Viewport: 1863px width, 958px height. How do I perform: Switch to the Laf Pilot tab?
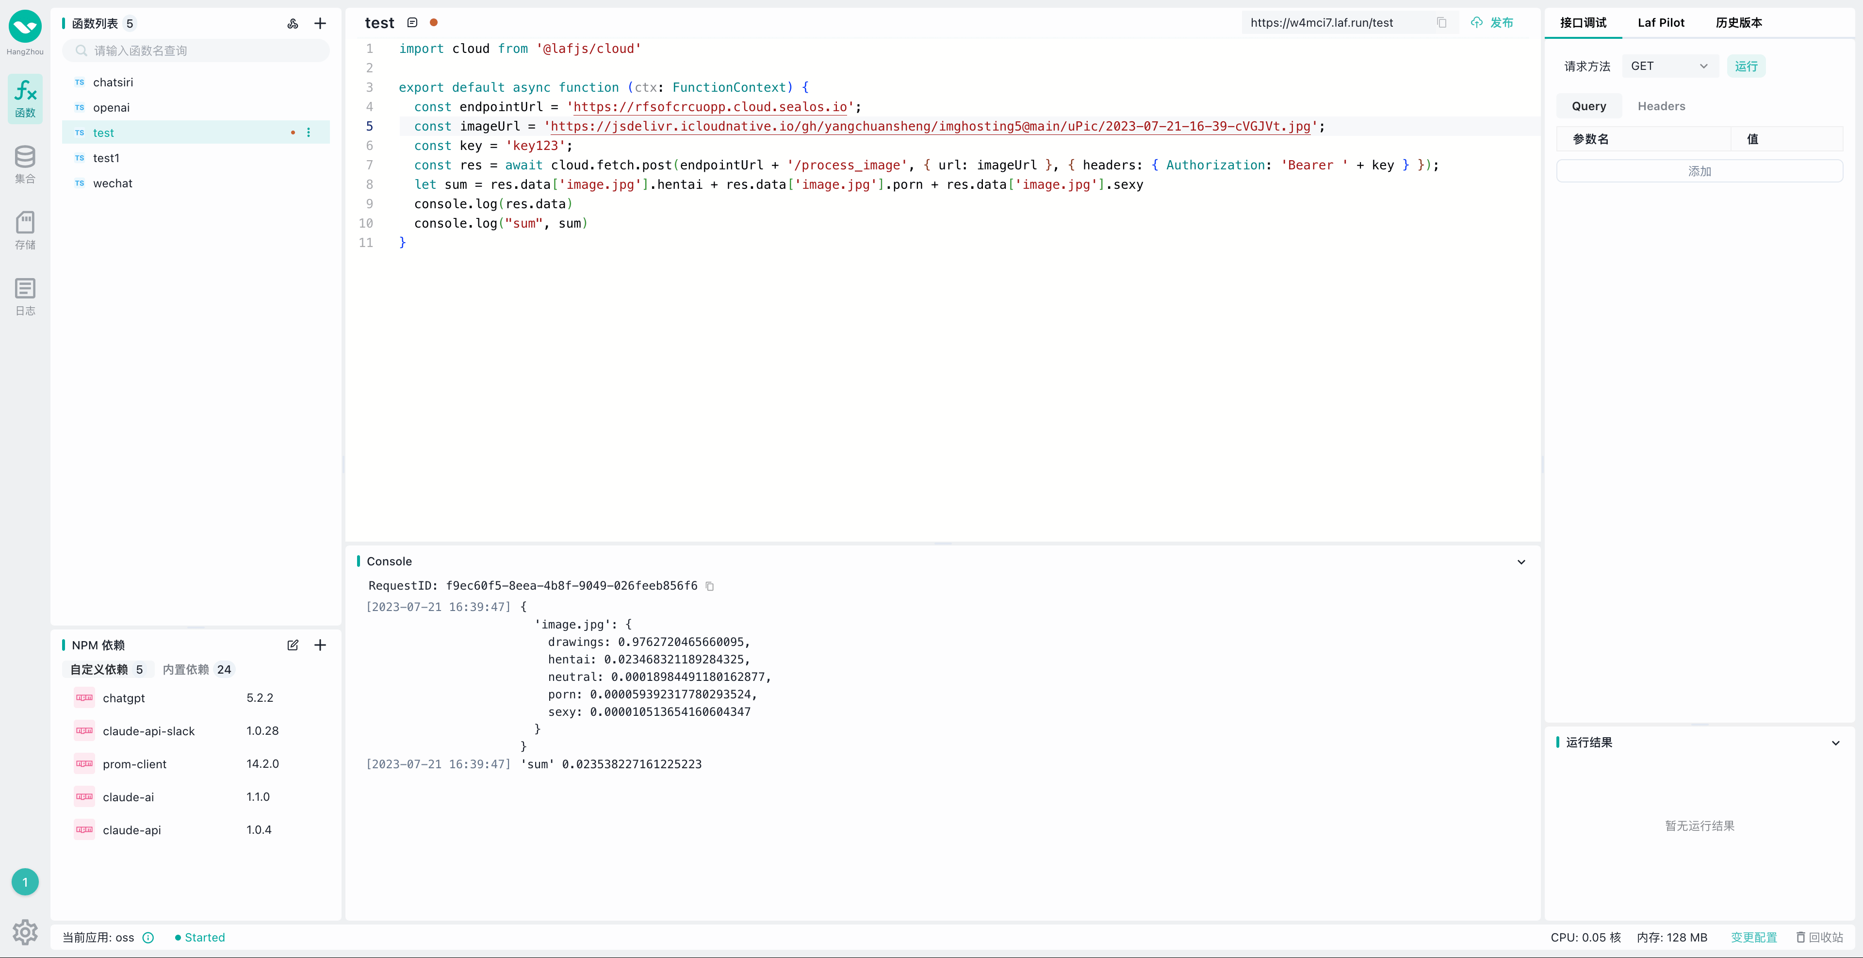[1661, 22]
